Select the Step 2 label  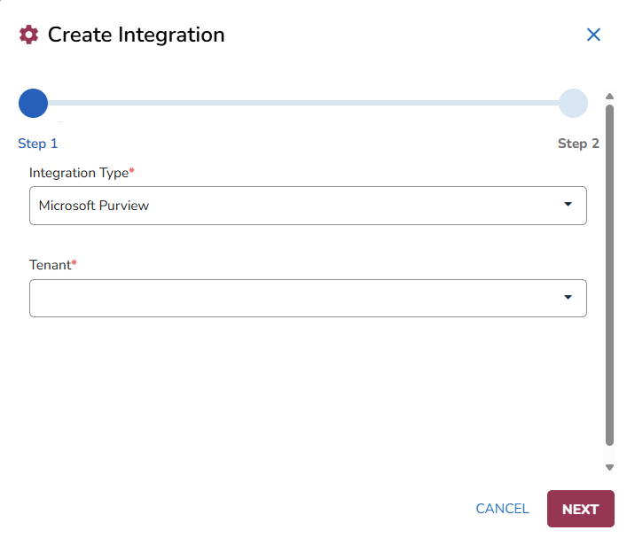tap(578, 144)
